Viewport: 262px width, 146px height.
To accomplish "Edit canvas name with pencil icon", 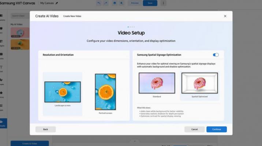I will [57, 3].
